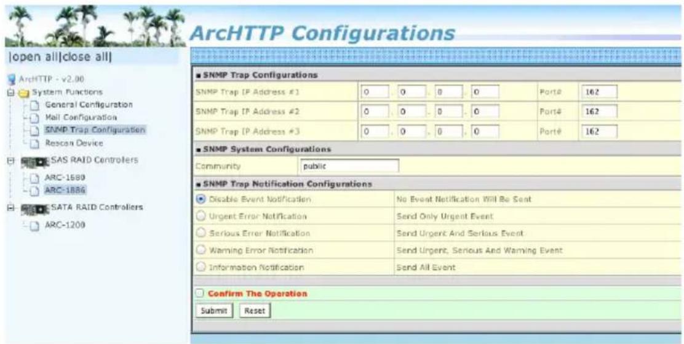The width and height of the screenshot is (684, 344).
Task: Click the SNMP Trap Configurations section header
Action: point(257,75)
